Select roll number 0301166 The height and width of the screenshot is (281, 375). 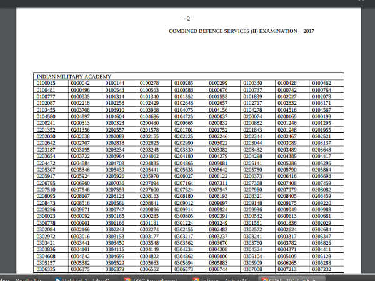115,223
